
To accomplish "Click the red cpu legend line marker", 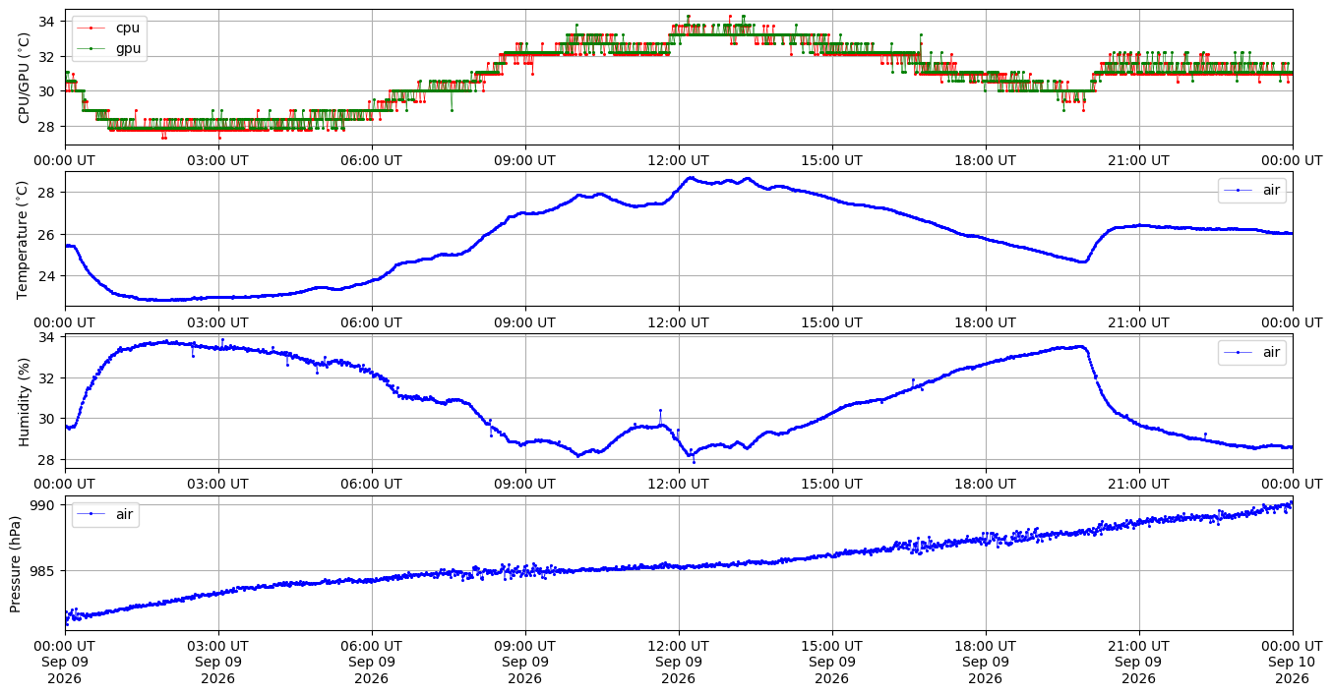I will tap(91, 28).
